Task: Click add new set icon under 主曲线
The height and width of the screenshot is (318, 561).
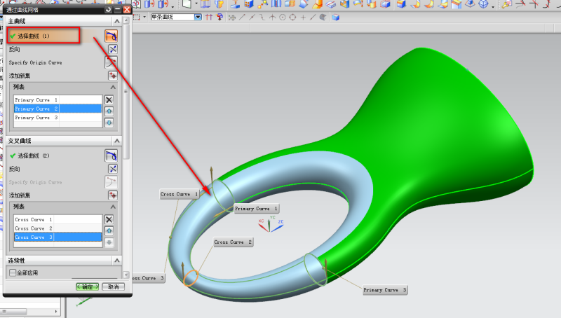Action: (112, 76)
